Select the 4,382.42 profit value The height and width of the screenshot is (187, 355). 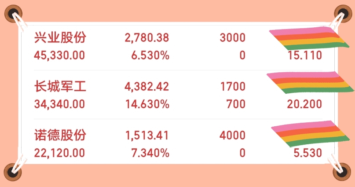[147, 87]
